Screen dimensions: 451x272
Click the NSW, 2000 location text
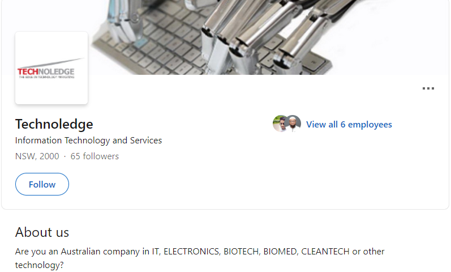[x=37, y=156]
